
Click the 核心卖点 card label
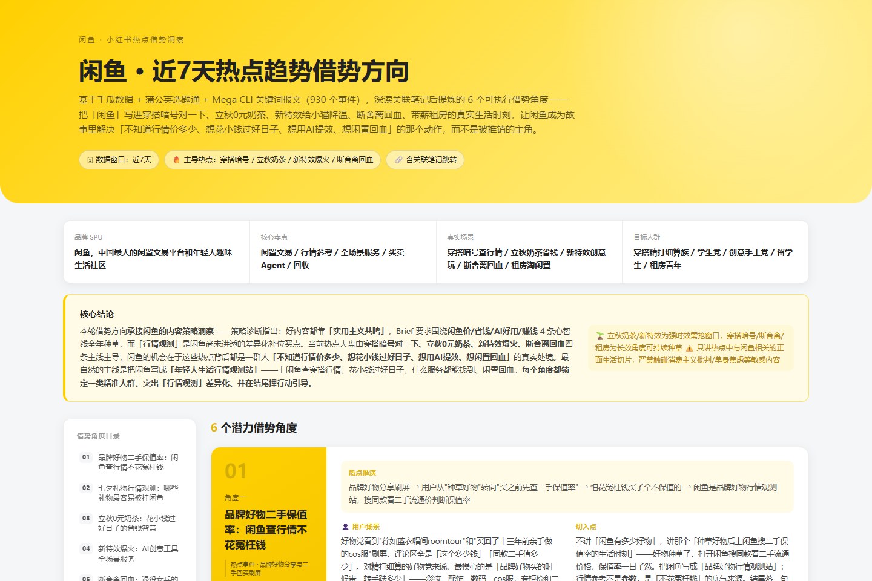(274, 237)
